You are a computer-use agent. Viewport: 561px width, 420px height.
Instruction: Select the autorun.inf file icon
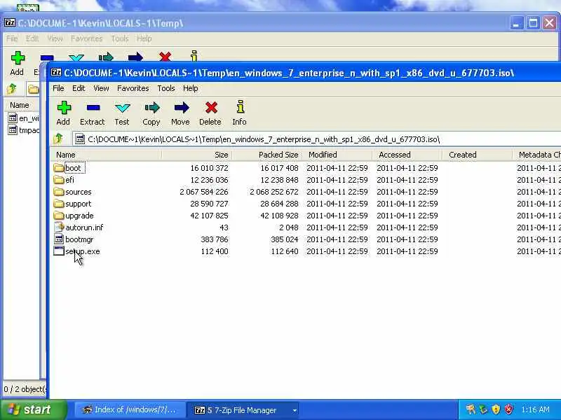point(59,227)
